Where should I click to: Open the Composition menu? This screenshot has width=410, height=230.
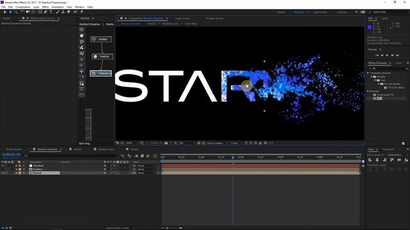23,7
